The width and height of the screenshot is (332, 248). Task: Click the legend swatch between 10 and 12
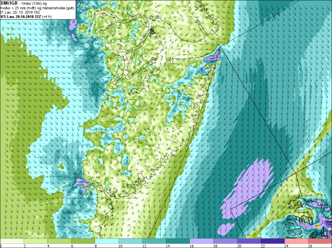(x=130, y=241)
